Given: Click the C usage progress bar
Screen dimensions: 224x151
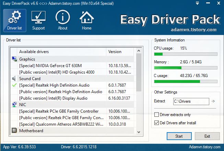Looking at the screenshot, I should pyautogui.click(x=186, y=81).
